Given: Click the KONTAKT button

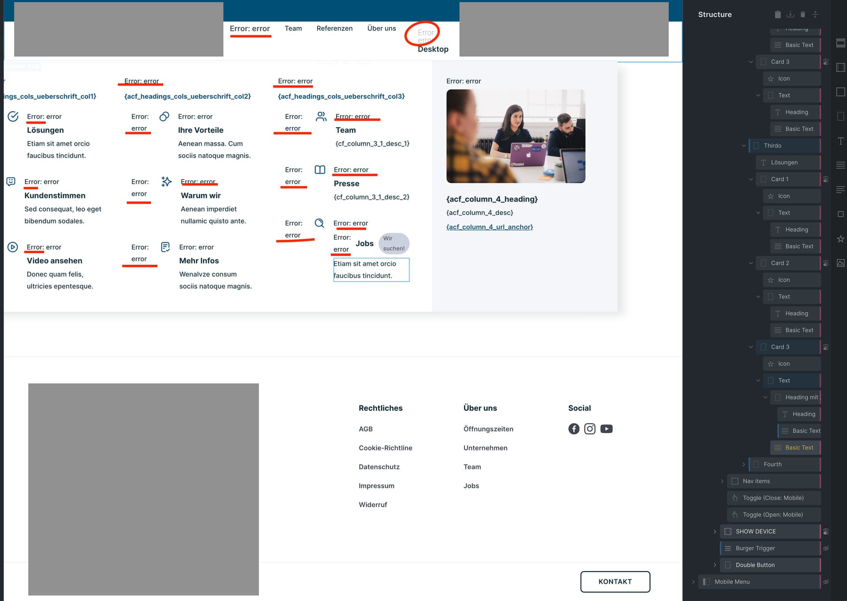Looking at the screenshot, I should coord(615,582).
